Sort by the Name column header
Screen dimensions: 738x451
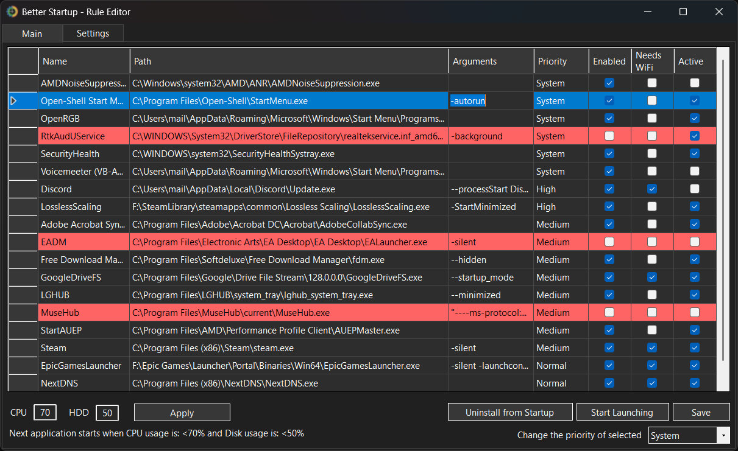coord(84,61)
